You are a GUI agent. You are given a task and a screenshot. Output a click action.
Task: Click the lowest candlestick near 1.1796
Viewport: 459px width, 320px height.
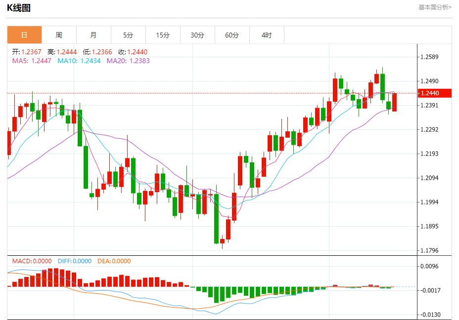point(222,241)
